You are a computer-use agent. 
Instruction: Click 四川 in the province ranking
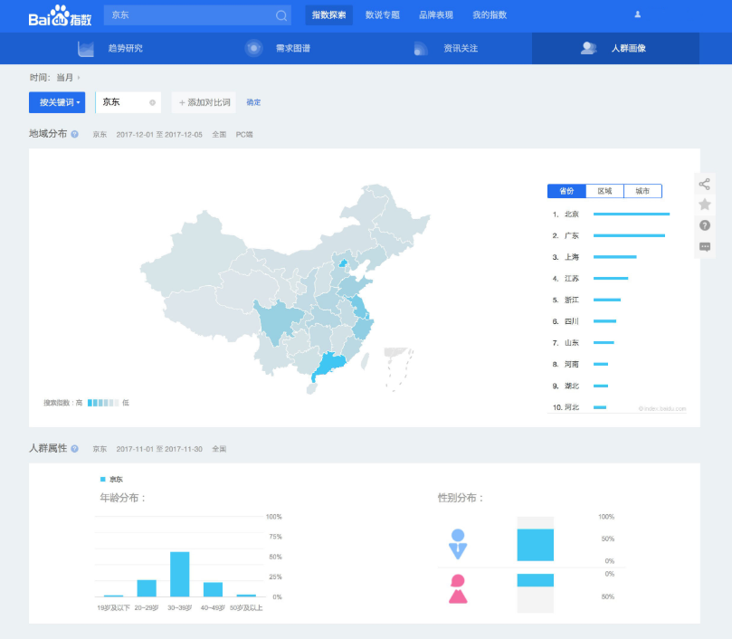coord(572,321)
